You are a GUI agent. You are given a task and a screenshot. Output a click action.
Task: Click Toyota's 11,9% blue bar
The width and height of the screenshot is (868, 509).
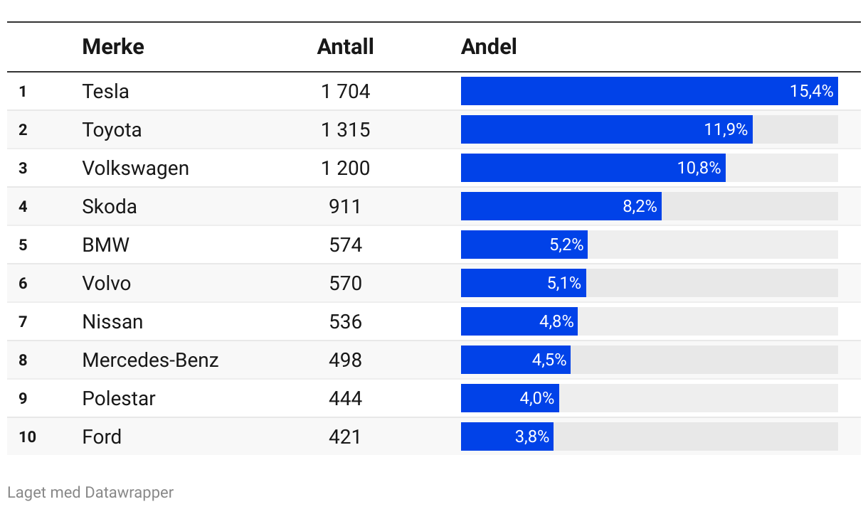pos(607,129)
